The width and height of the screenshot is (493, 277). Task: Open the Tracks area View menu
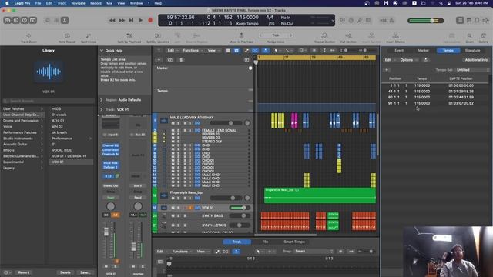(x=213, y=51)
